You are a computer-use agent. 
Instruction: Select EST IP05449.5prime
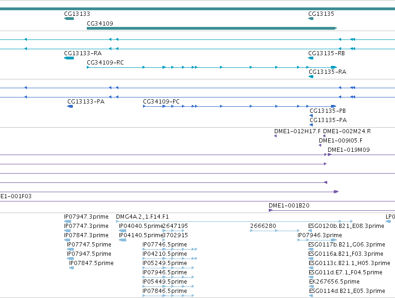[x=165, y=282]
